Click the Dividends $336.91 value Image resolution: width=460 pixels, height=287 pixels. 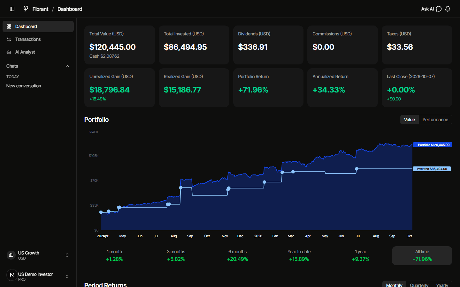point(253,47)
